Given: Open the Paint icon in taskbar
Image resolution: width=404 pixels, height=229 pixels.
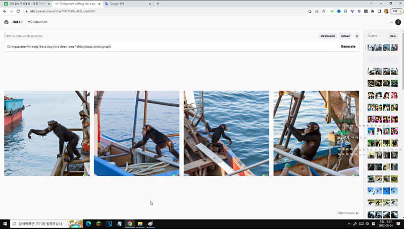Looking at the screenshot, I should tap(150, 224).
